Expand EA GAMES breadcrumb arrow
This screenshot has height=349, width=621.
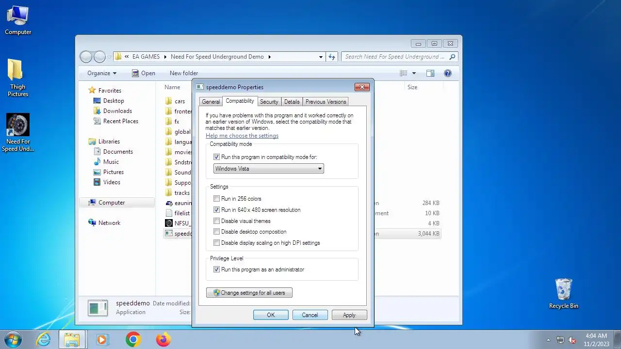point(165,57)
